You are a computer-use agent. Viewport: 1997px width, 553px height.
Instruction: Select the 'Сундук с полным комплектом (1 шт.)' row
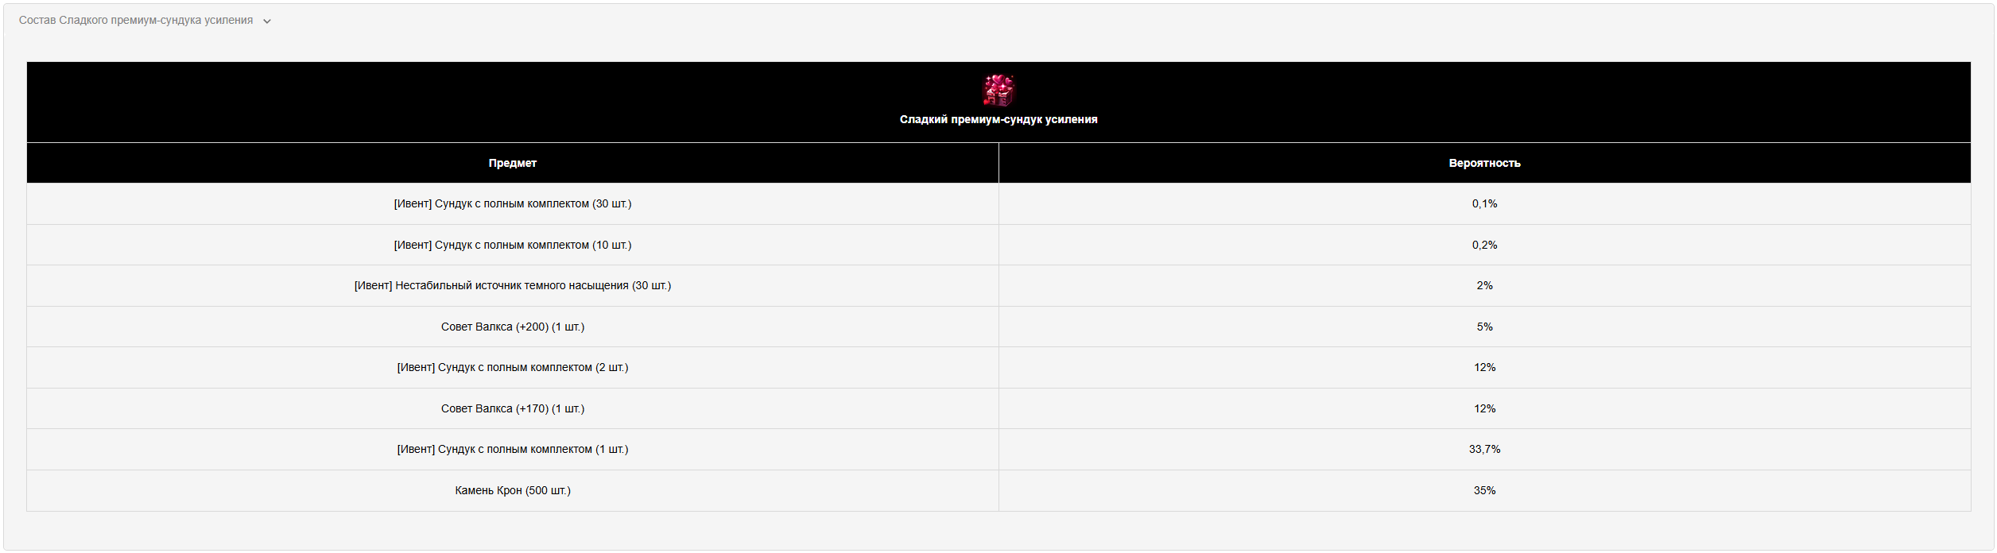pos(512,450)
